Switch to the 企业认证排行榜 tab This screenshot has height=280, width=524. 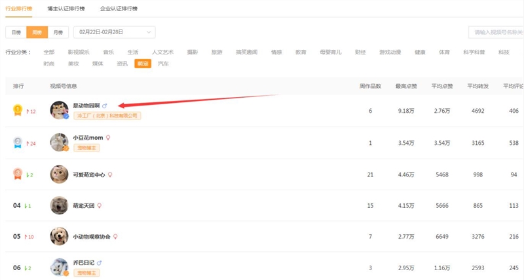click(119, 9)
